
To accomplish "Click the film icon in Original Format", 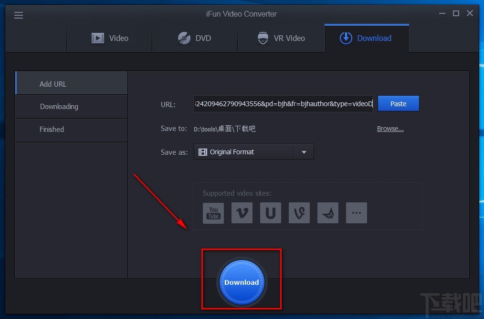I will pos(203,152).
